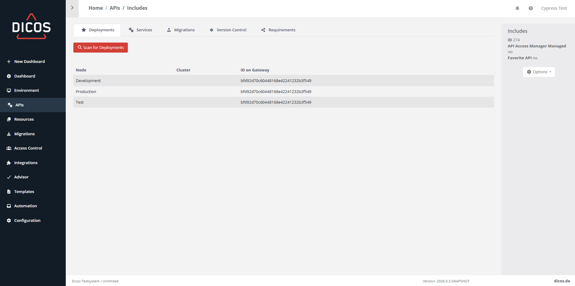
Task: Click the Version 2026.0.3-SNAPSHOT text
Action: click(446, 281)
